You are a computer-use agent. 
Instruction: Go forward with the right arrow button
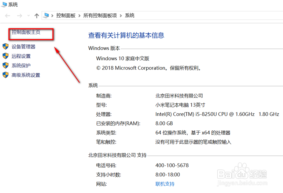(x=19, y=16)
